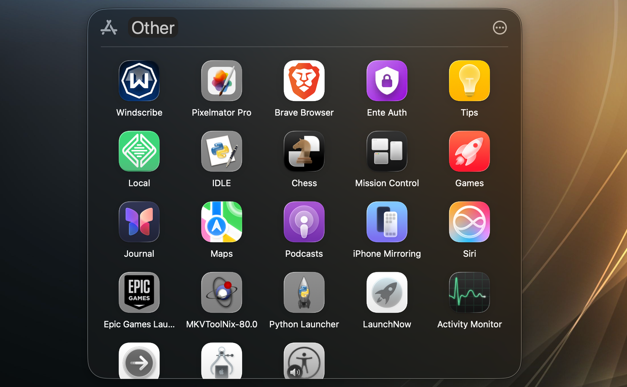Launch MKVToolNix-80.0
The image size is (627, 387).
[222, 292]
